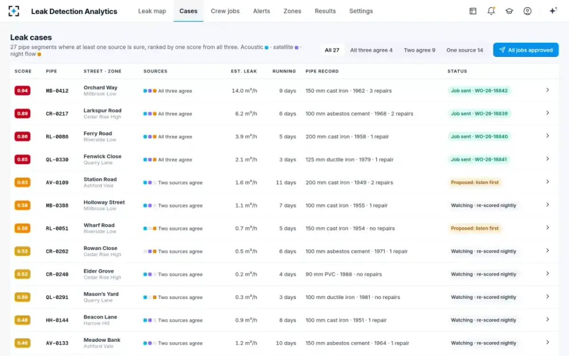Open job WO-26-18841 status link
Image resolution: width=569 pixels, height=356 pixels.
tap(479, 159)
